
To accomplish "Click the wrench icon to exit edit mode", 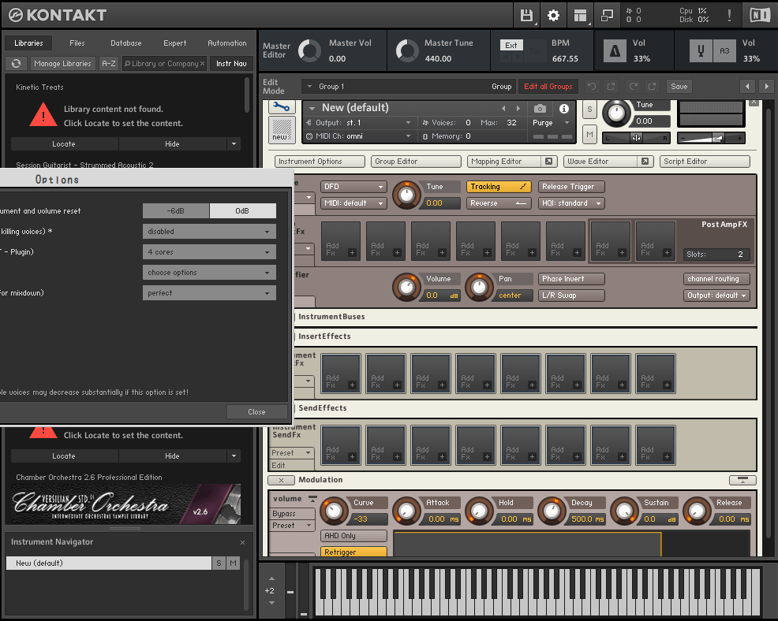I will [x=280, y=106].
